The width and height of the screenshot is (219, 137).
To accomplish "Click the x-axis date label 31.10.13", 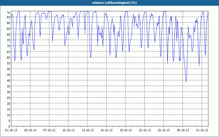I will (x=202, y=130).
